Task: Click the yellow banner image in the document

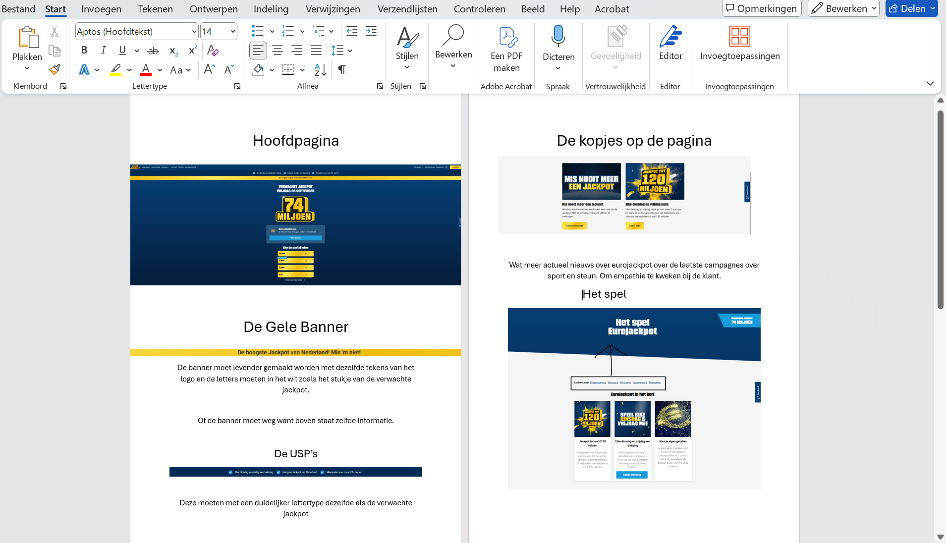Action: (x=295, y=353)
